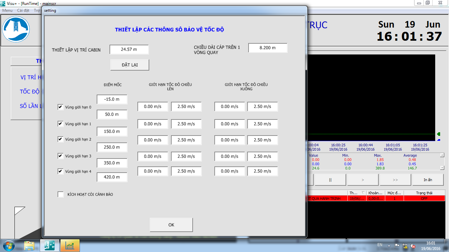Open File Explorer from the taskbar
The width and height of the screenshot is (449, 252).
[29, 245]
